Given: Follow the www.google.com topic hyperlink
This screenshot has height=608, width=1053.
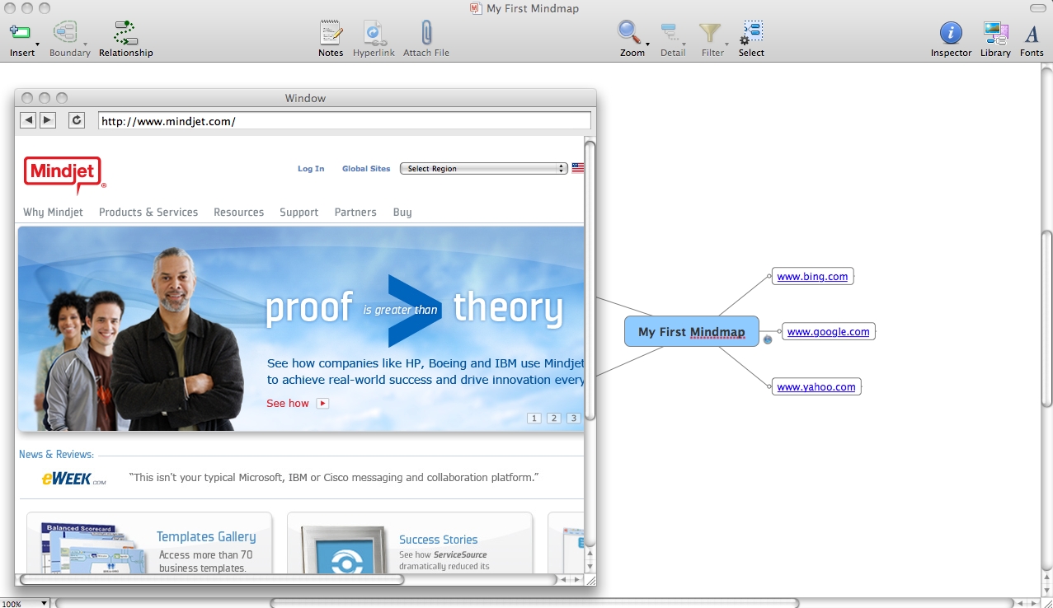Looking at the screenshot, I should 828,331.
